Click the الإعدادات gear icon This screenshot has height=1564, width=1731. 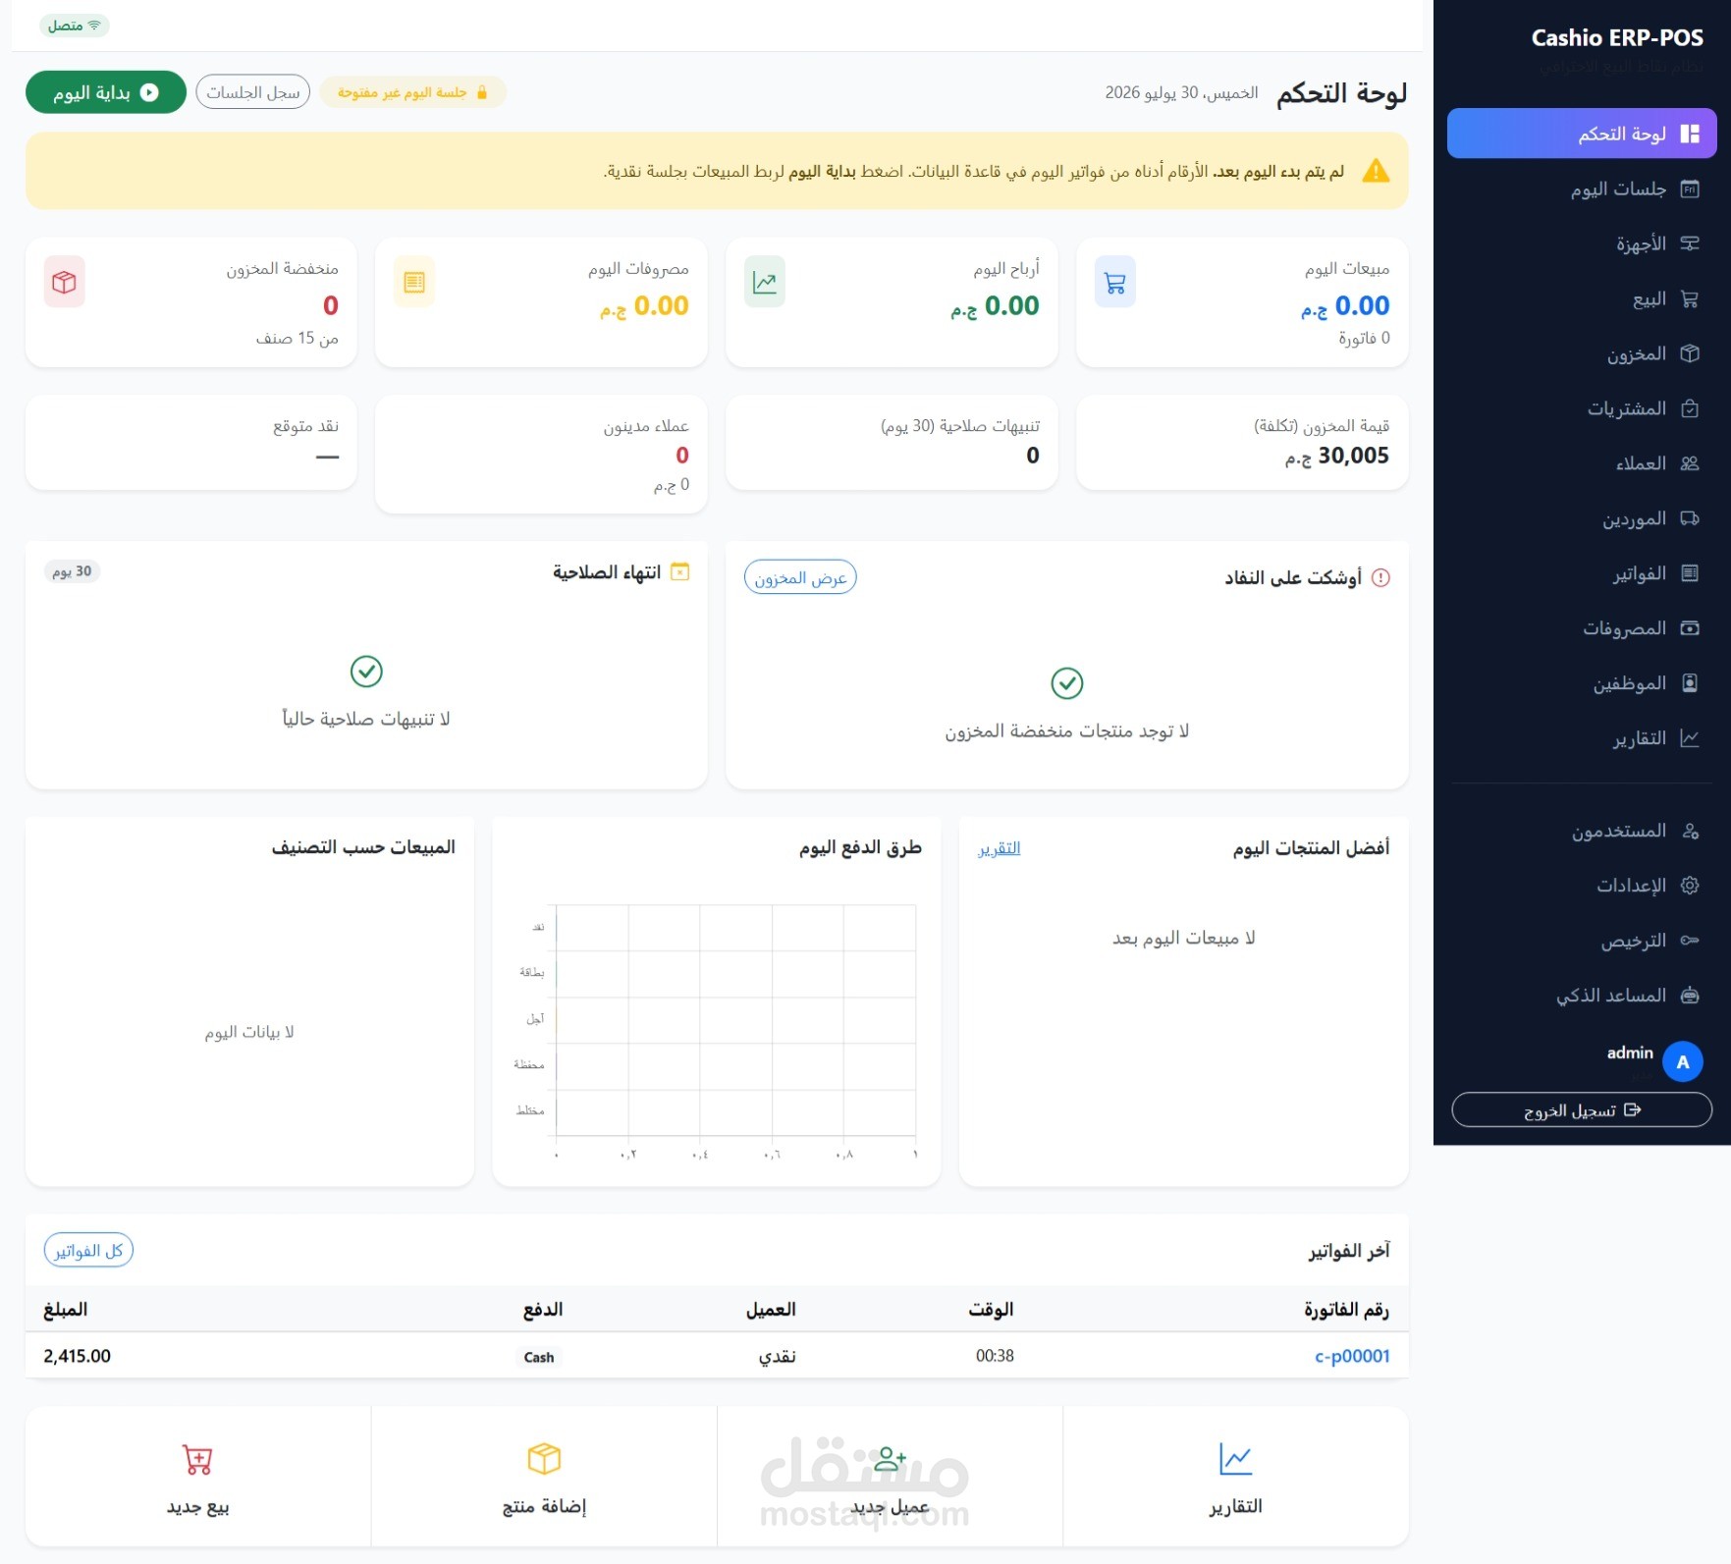(1690, 886)
